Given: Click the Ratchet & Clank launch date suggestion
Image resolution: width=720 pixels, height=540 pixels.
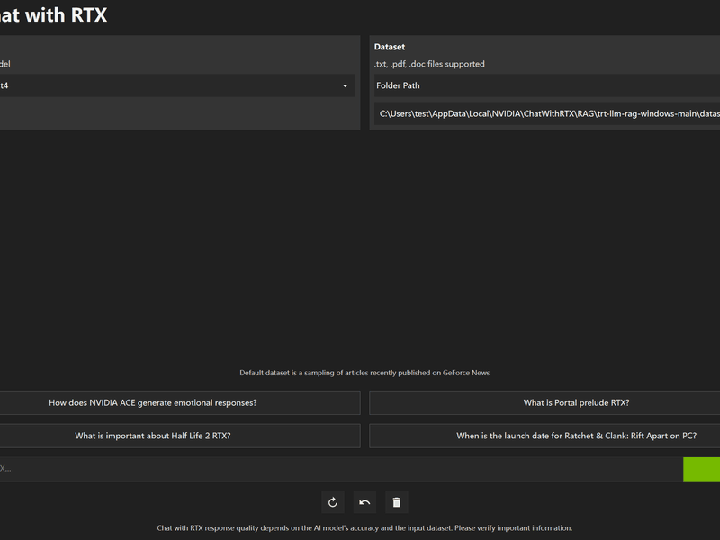Looking at the screenshot, I should [544, 436].
